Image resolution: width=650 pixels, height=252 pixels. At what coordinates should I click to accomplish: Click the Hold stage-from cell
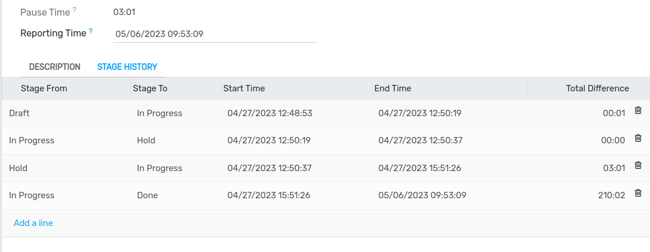click(x=66, y=168)
